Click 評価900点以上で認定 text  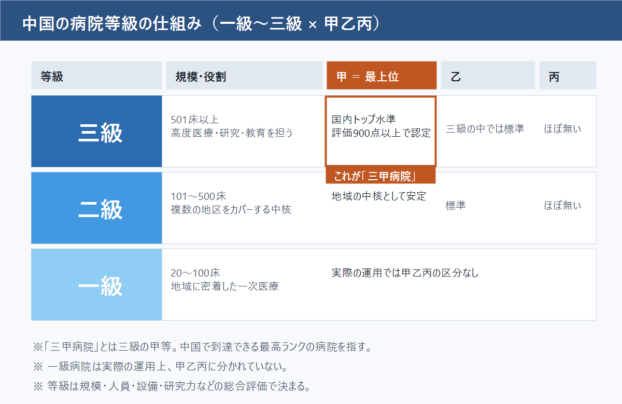coord(381,133)
